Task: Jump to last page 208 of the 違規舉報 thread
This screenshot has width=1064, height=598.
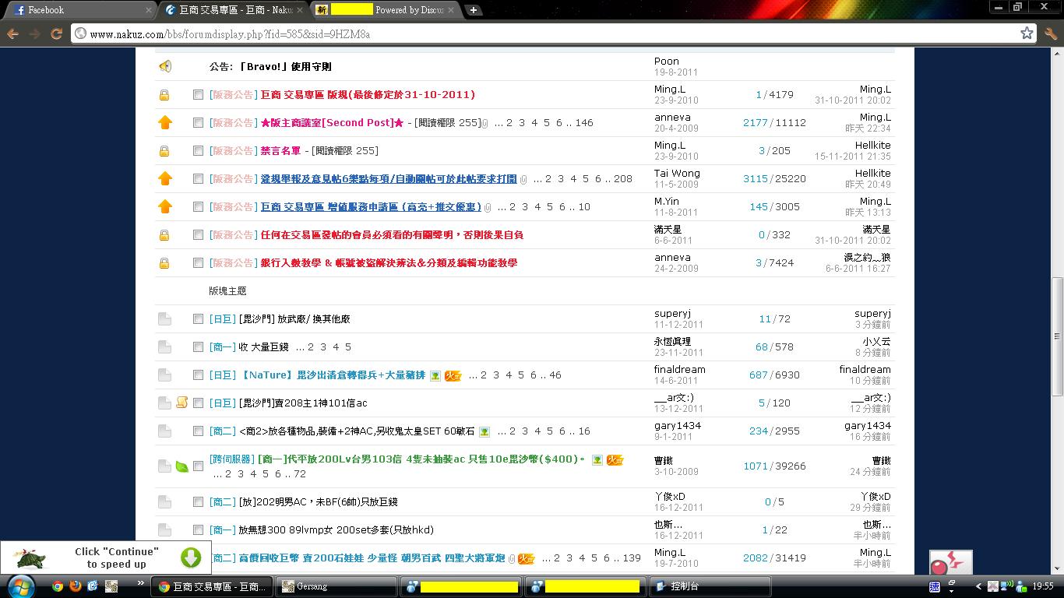Action: tap(622, 179)
